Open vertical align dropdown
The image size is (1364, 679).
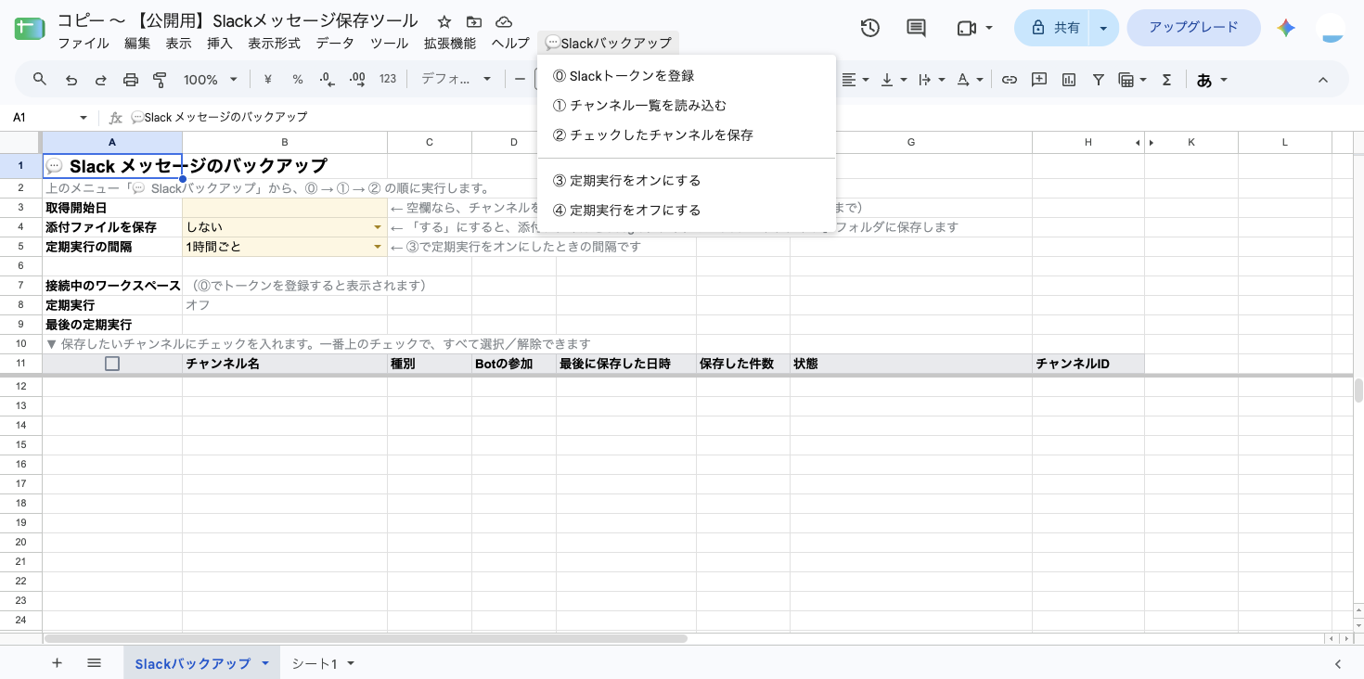point(893,80)
